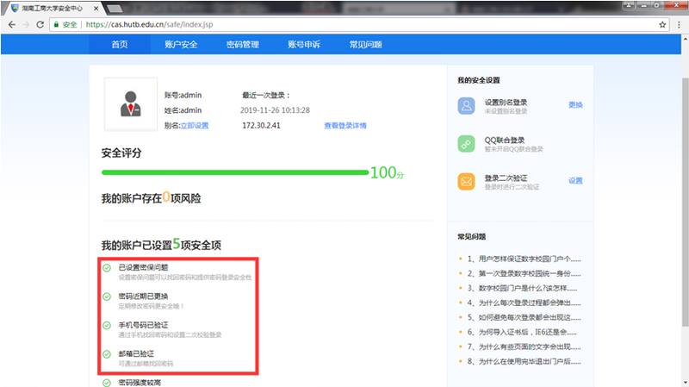Open the 查看登录详情 link
This screenshot has width=689, height=387.
pyautogui.click(x=345, y=126)
